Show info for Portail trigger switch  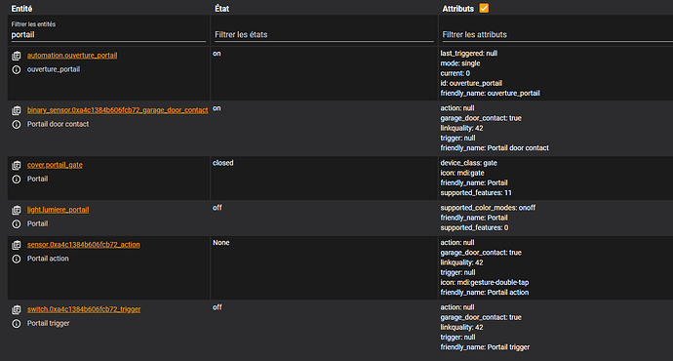coord(17,324)
